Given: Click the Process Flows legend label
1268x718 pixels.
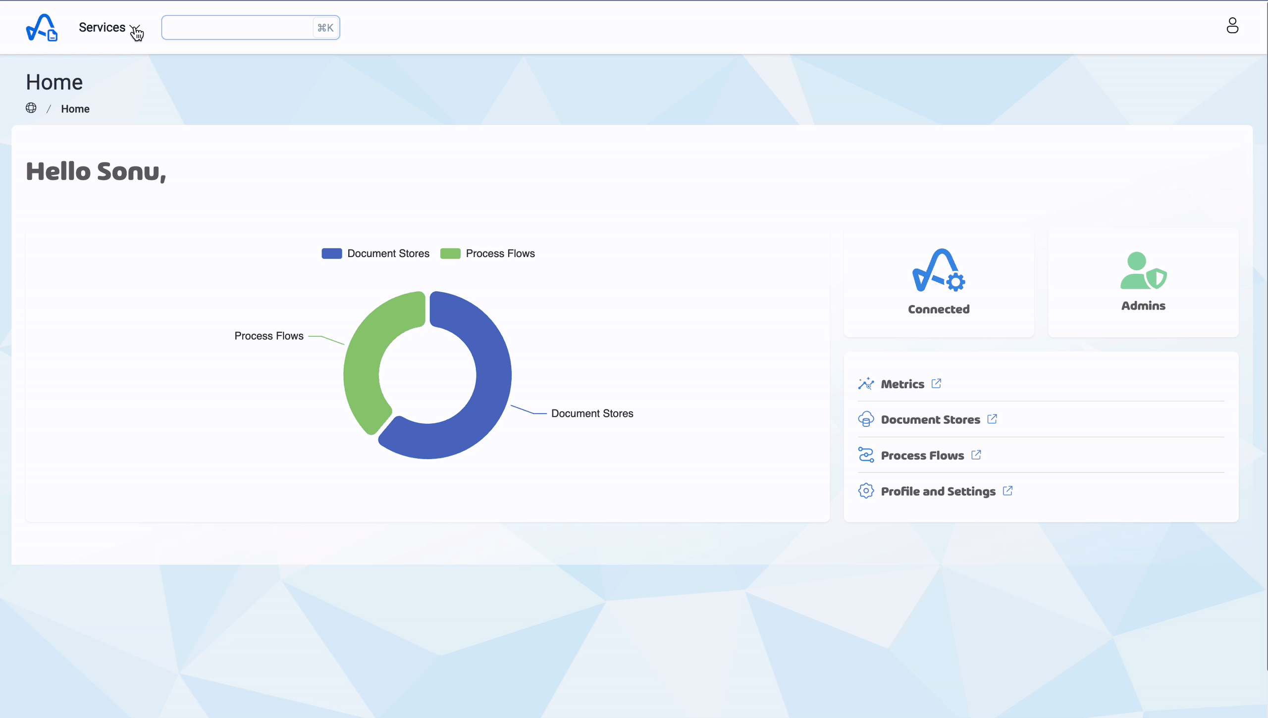Looking at the screenshot, I should 500,254.
